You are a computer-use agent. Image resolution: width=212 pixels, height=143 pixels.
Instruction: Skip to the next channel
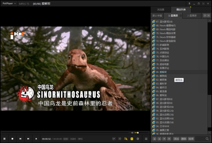coord(28,139)
